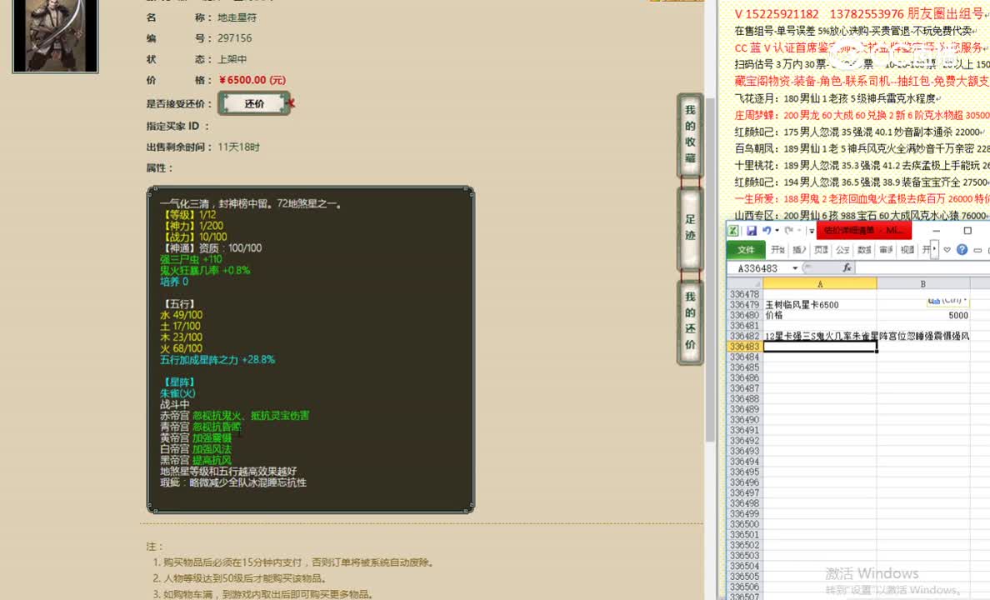This screenshot has height=600, width=990.
Task: Click the character portrait thumbnail
Action: point(56,35)
